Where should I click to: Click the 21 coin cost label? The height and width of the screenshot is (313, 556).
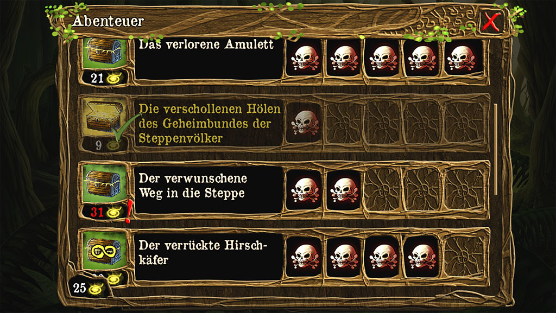[x=105, y=78]
